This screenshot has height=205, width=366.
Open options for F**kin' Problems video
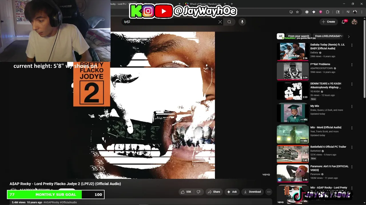[x=352, y=65]
